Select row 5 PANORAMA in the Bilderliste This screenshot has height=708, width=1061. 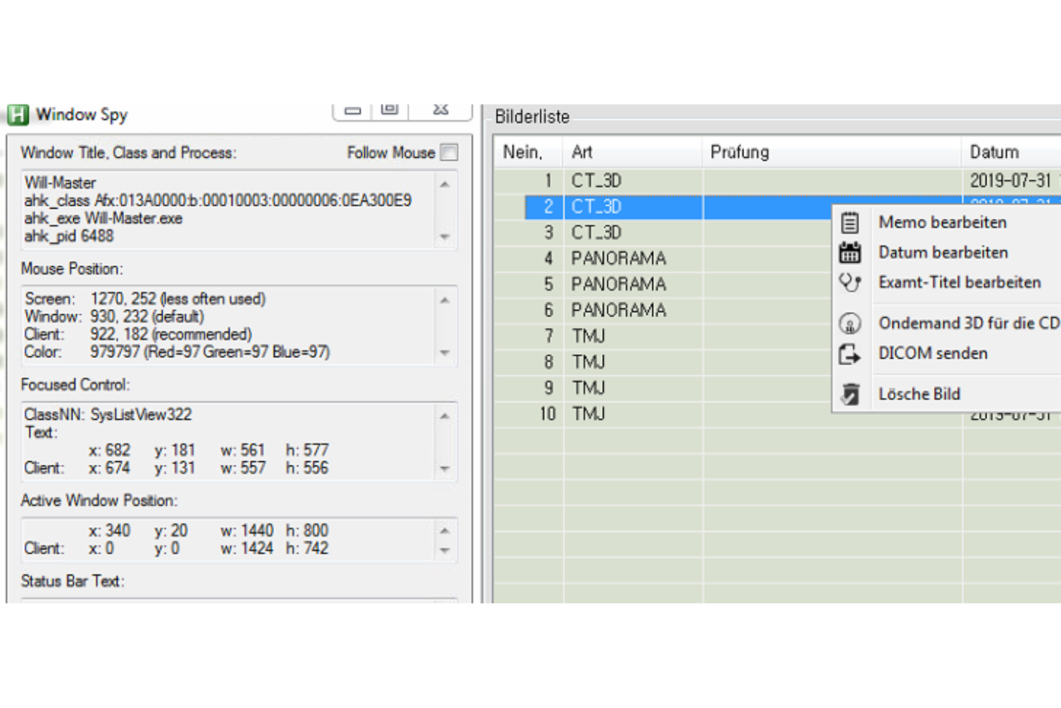coord(618,285)
